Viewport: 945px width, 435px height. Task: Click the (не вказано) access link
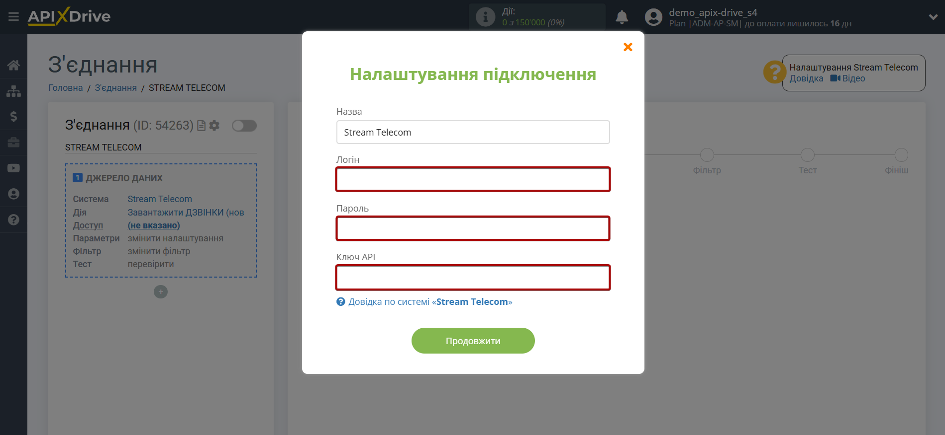pos(154,225)
